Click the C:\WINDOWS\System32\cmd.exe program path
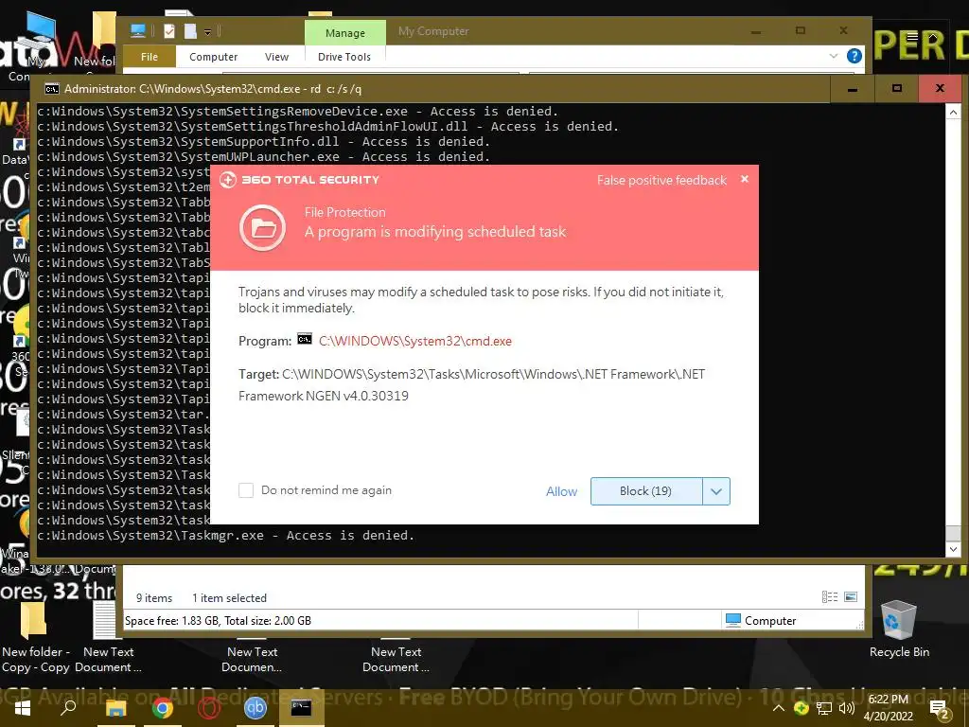Image resolution: width=969 pixels, height=727 pixels. 415,341
